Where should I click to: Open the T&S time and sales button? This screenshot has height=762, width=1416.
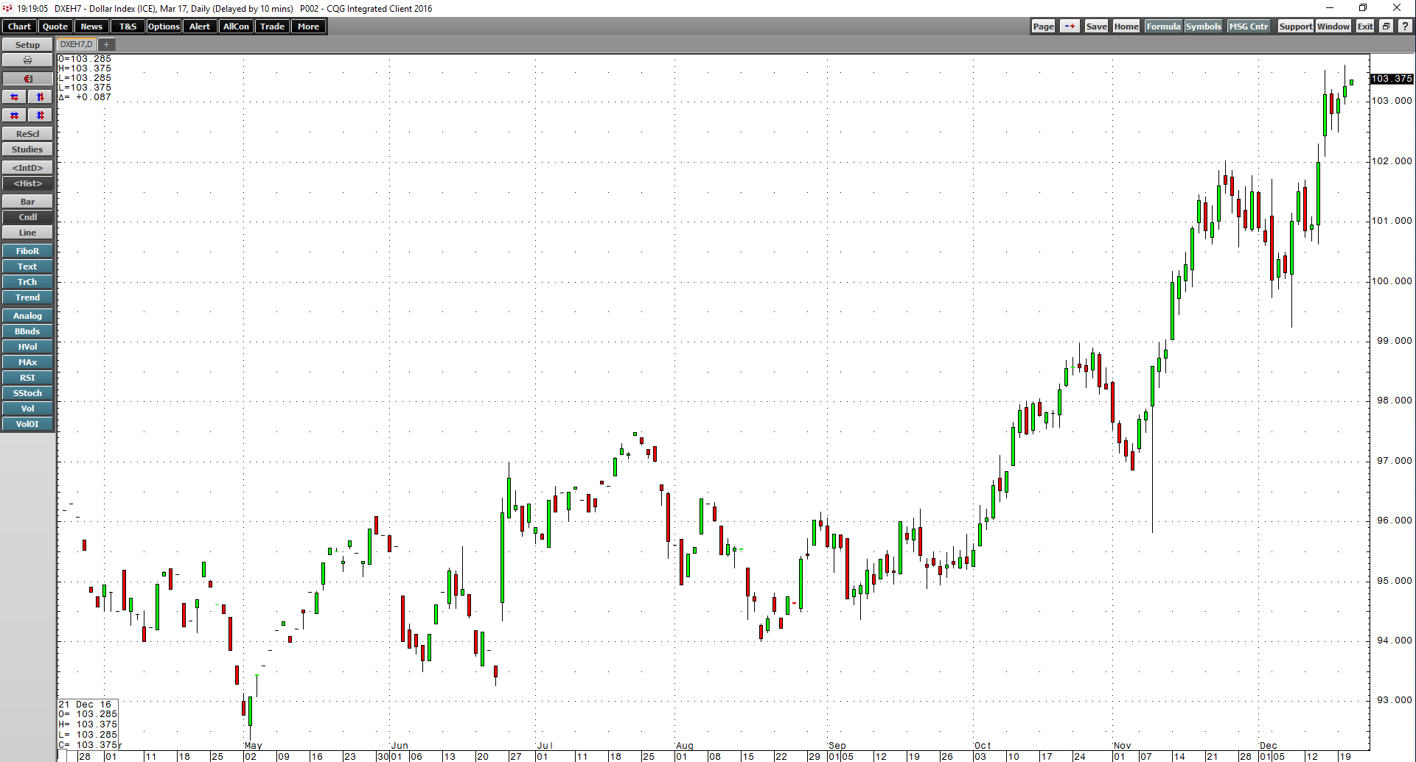[128, 27]
